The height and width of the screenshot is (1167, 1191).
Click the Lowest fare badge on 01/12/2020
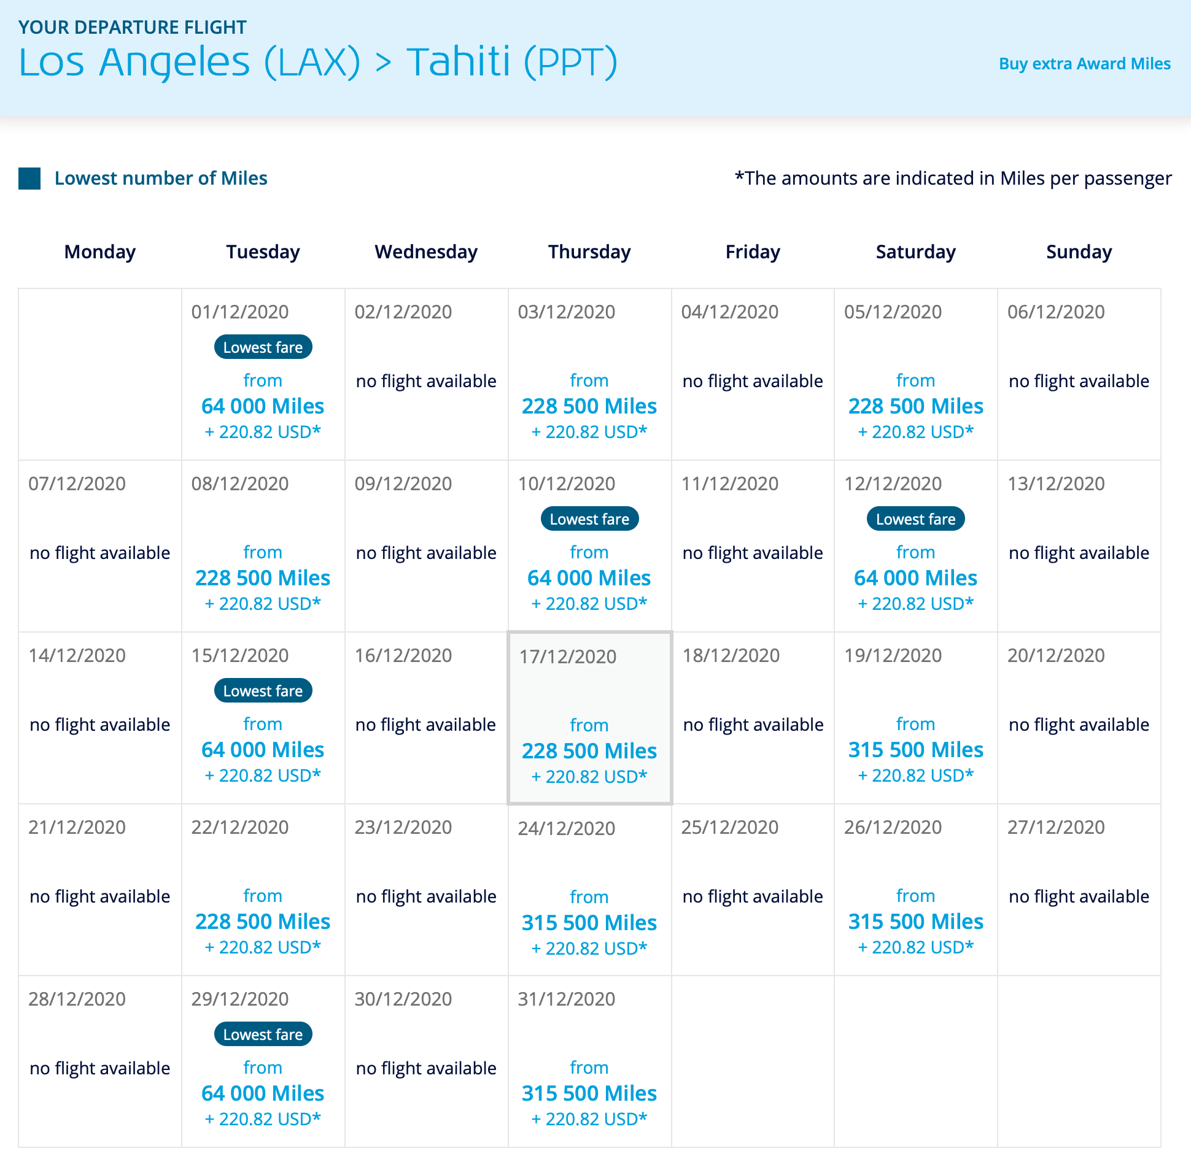coord(262,347)
